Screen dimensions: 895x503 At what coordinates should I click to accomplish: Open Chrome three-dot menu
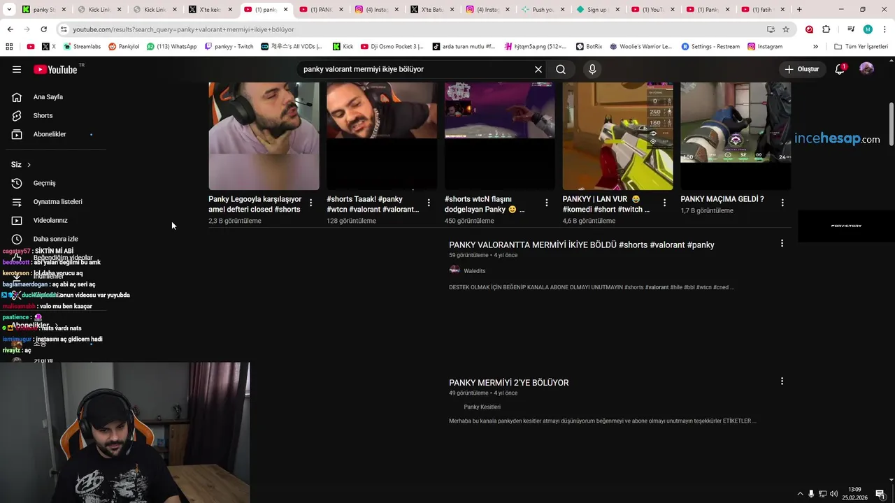point(885,29)
